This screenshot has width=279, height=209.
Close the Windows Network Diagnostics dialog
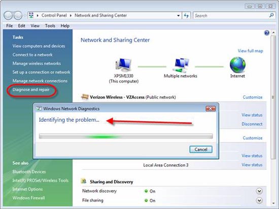(211, 109)
